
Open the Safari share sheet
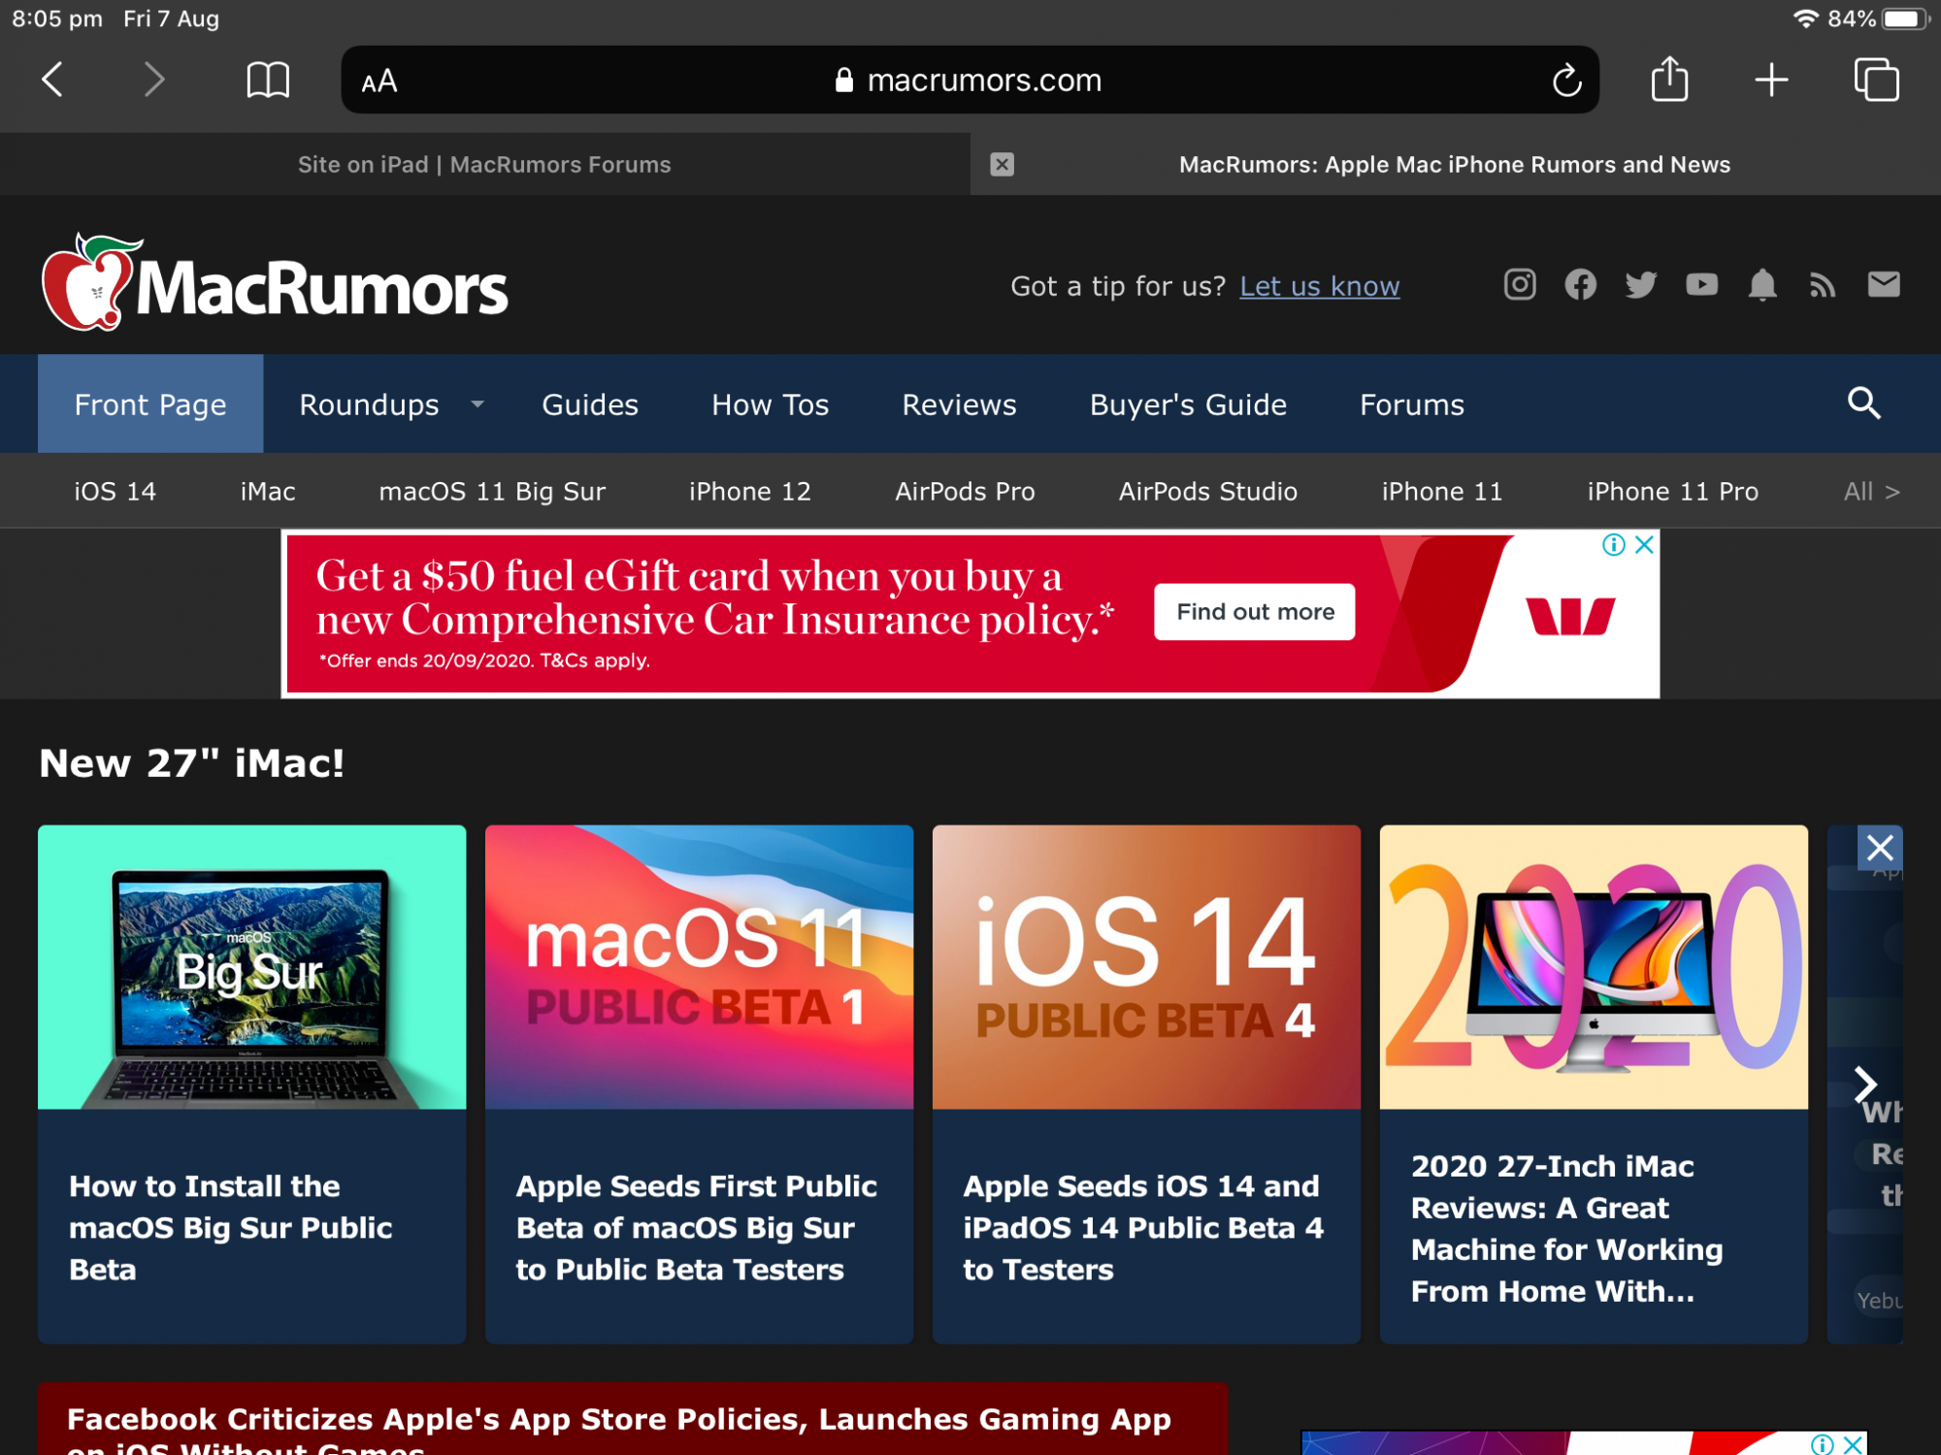click(1669, 78)
